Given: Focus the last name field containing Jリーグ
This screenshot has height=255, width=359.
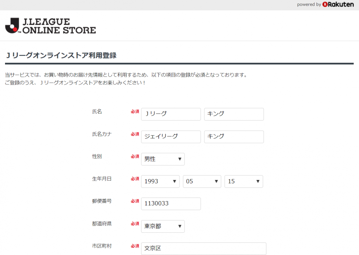Looking at the screenshot, I should pyautogui.click(x=171, y=114).
